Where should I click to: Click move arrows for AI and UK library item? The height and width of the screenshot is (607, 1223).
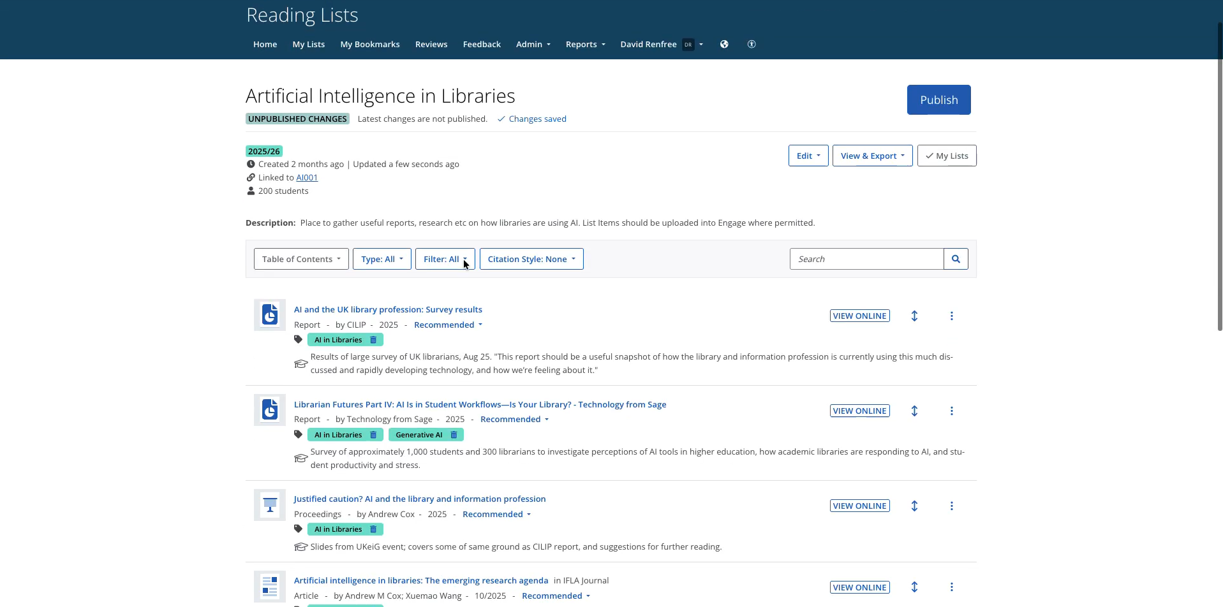click(914, 316)
